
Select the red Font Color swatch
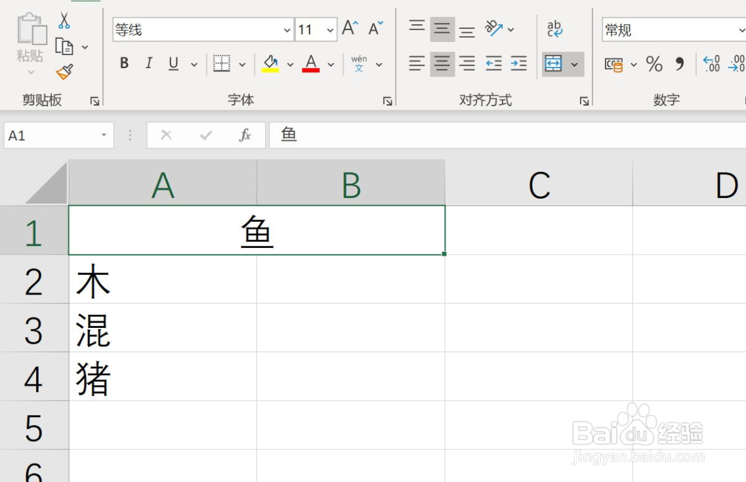[310, 63]
